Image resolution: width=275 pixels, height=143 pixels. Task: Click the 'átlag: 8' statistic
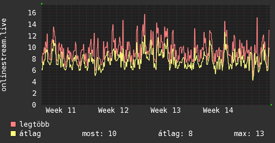point(176,134)
